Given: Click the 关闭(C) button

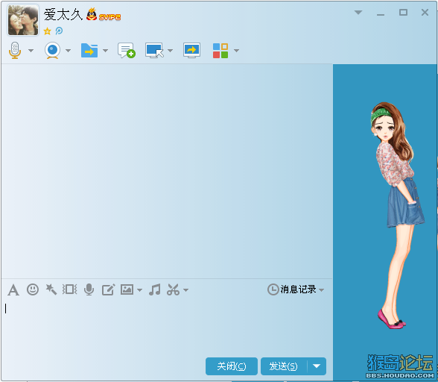Looking at the screenshot, I should [x=232, y=366].
